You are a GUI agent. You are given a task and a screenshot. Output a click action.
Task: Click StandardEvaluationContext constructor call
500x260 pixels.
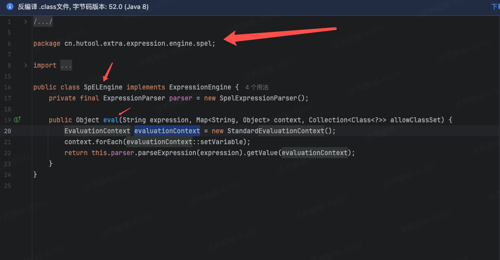[276, 131]
